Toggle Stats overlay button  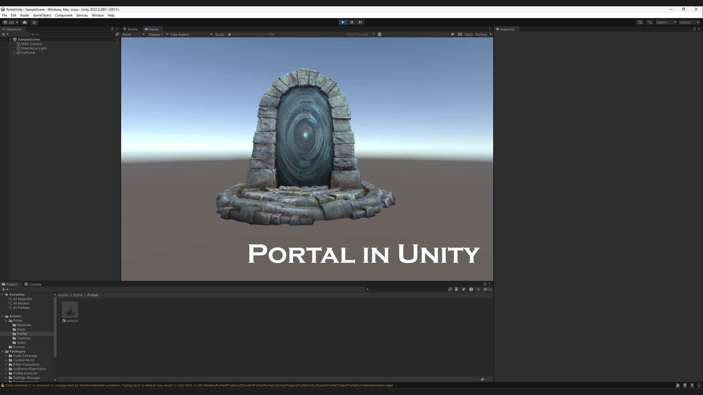coord(468,34)
